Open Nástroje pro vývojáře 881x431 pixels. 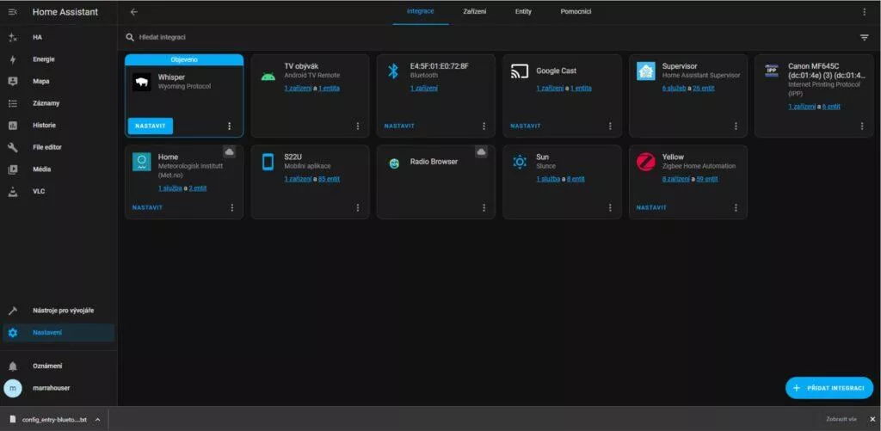tap(59, 311)
